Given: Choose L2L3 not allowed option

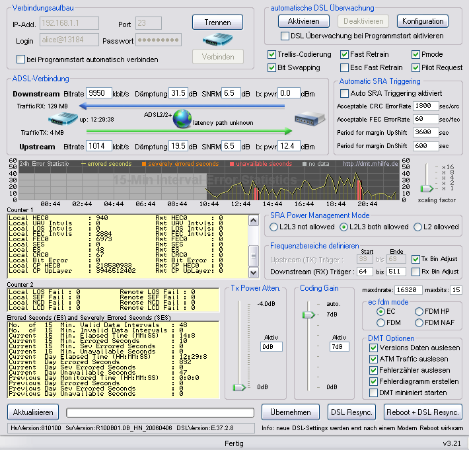Looking at the screenshot, I should (273, 227).
